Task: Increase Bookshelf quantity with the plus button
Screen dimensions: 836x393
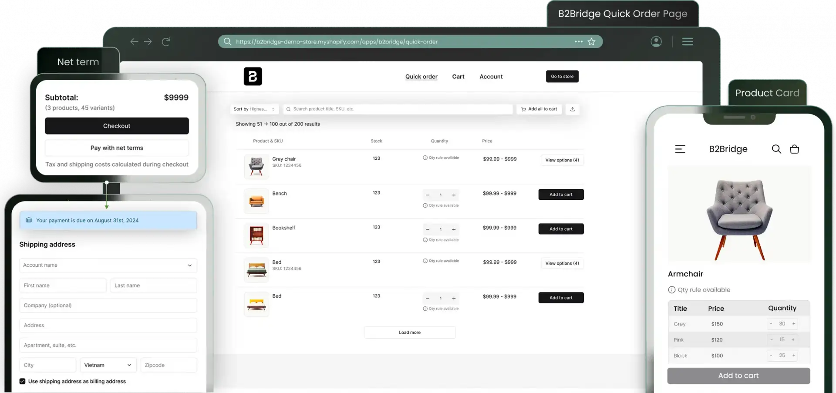Action: [454, 229]
